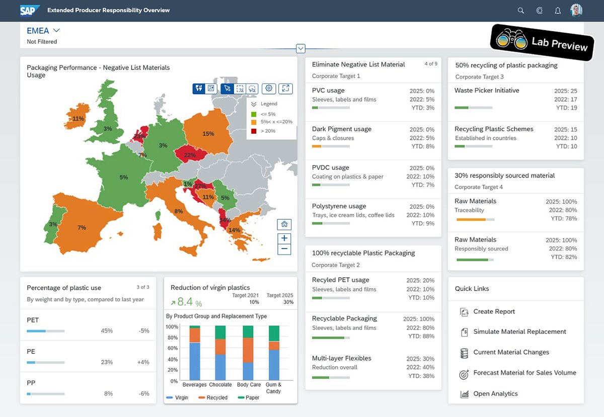Zoom in on the map with the plus control
Viewport: 604px width, 417px height.
pyautogui.click(x=284, y=238)
